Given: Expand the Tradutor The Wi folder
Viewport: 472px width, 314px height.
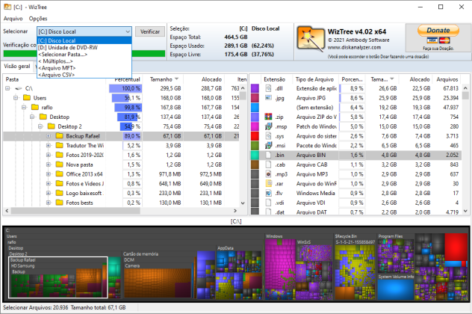Looking at the screenshot, I should [48, 145].
